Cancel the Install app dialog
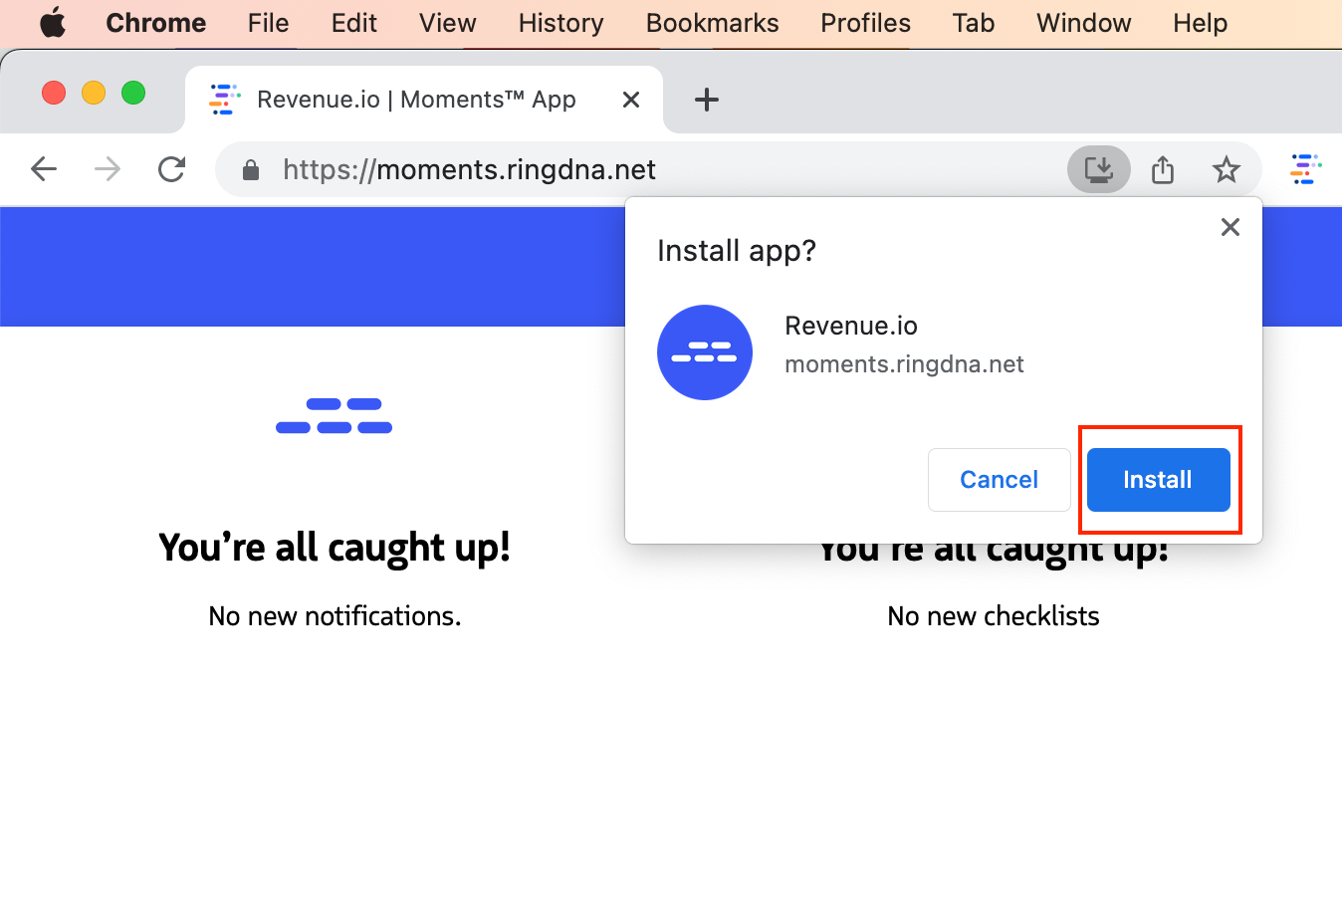 pyautogui.click(x=999, y=480)
